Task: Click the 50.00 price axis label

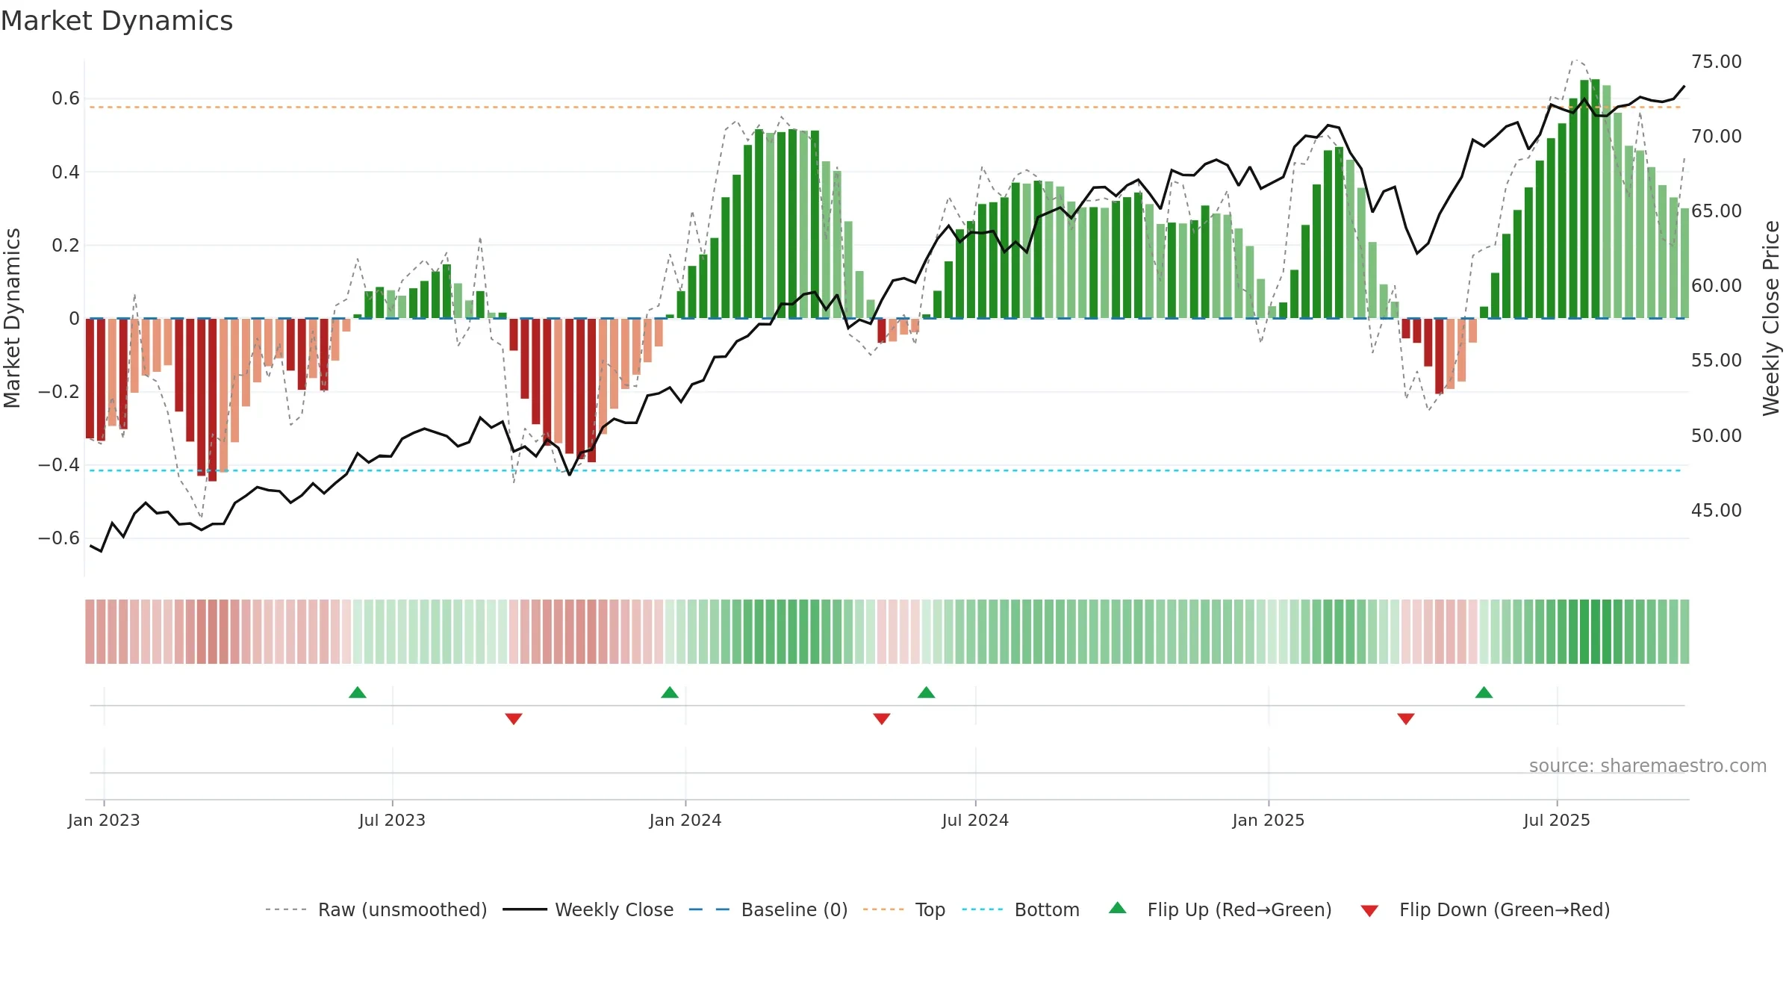Action: pyautogui.click(x=1717, y=435)
